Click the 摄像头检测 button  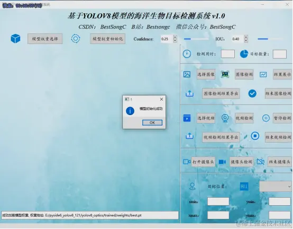(242, 162)
